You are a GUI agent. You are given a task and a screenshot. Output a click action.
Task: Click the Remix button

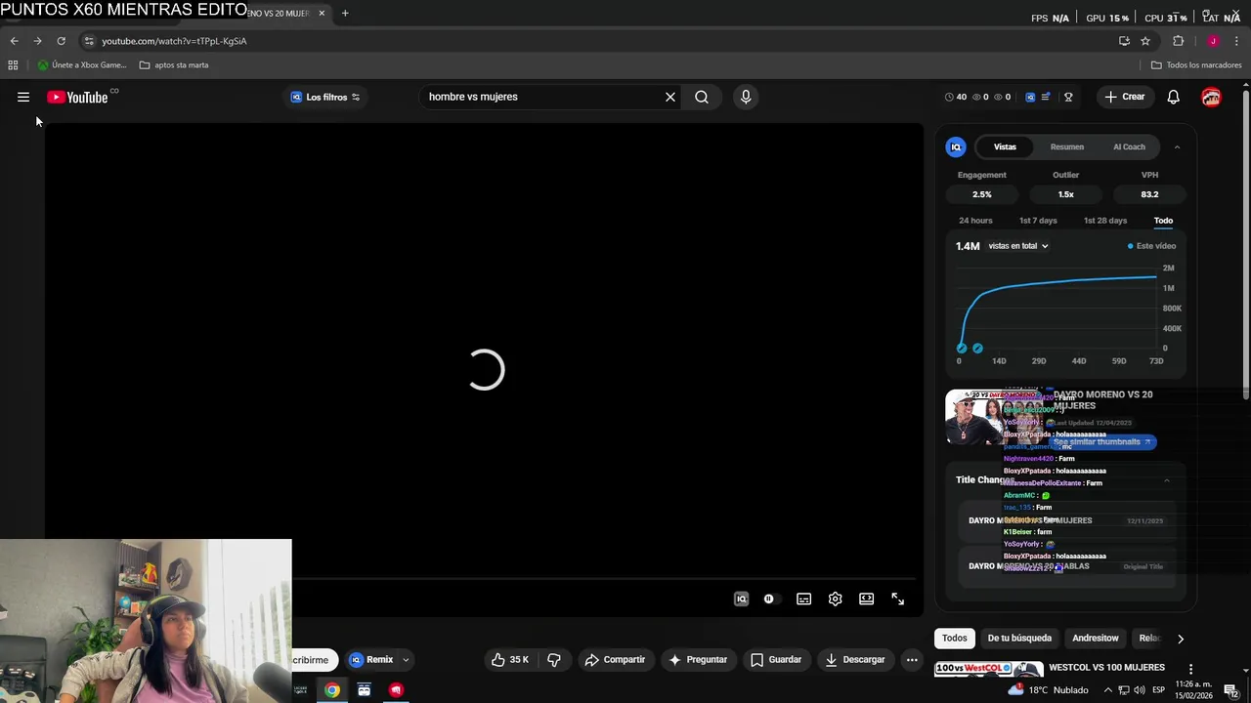(x=371, y=660)
